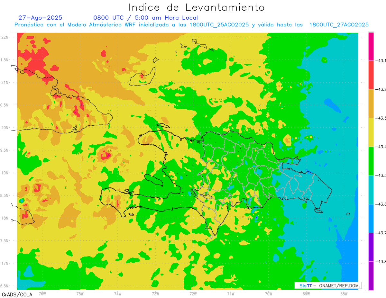386x298 pixels.
Task: Click the "22N" latitude label
Action: pyautogui.click(x=5, y=37)
